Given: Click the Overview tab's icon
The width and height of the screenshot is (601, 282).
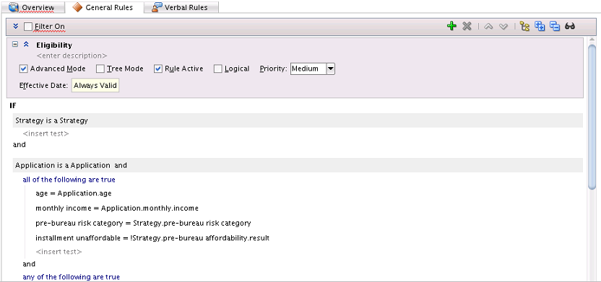Looking at the screenshot, I should tap(14, 7).
